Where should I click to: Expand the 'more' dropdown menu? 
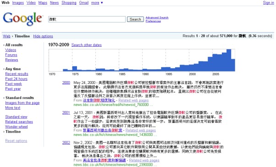coord(97,3)
